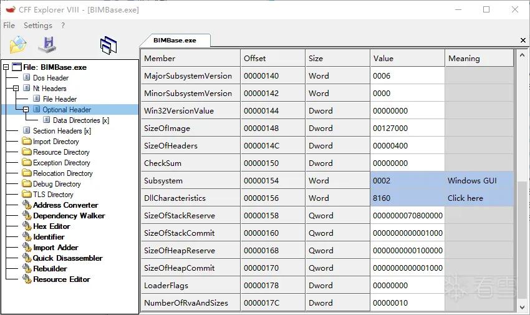Click the Offset column header

tap(272, 58)
